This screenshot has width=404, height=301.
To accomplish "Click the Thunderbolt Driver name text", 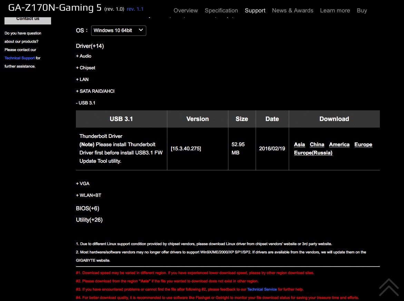I will [101, 136].
